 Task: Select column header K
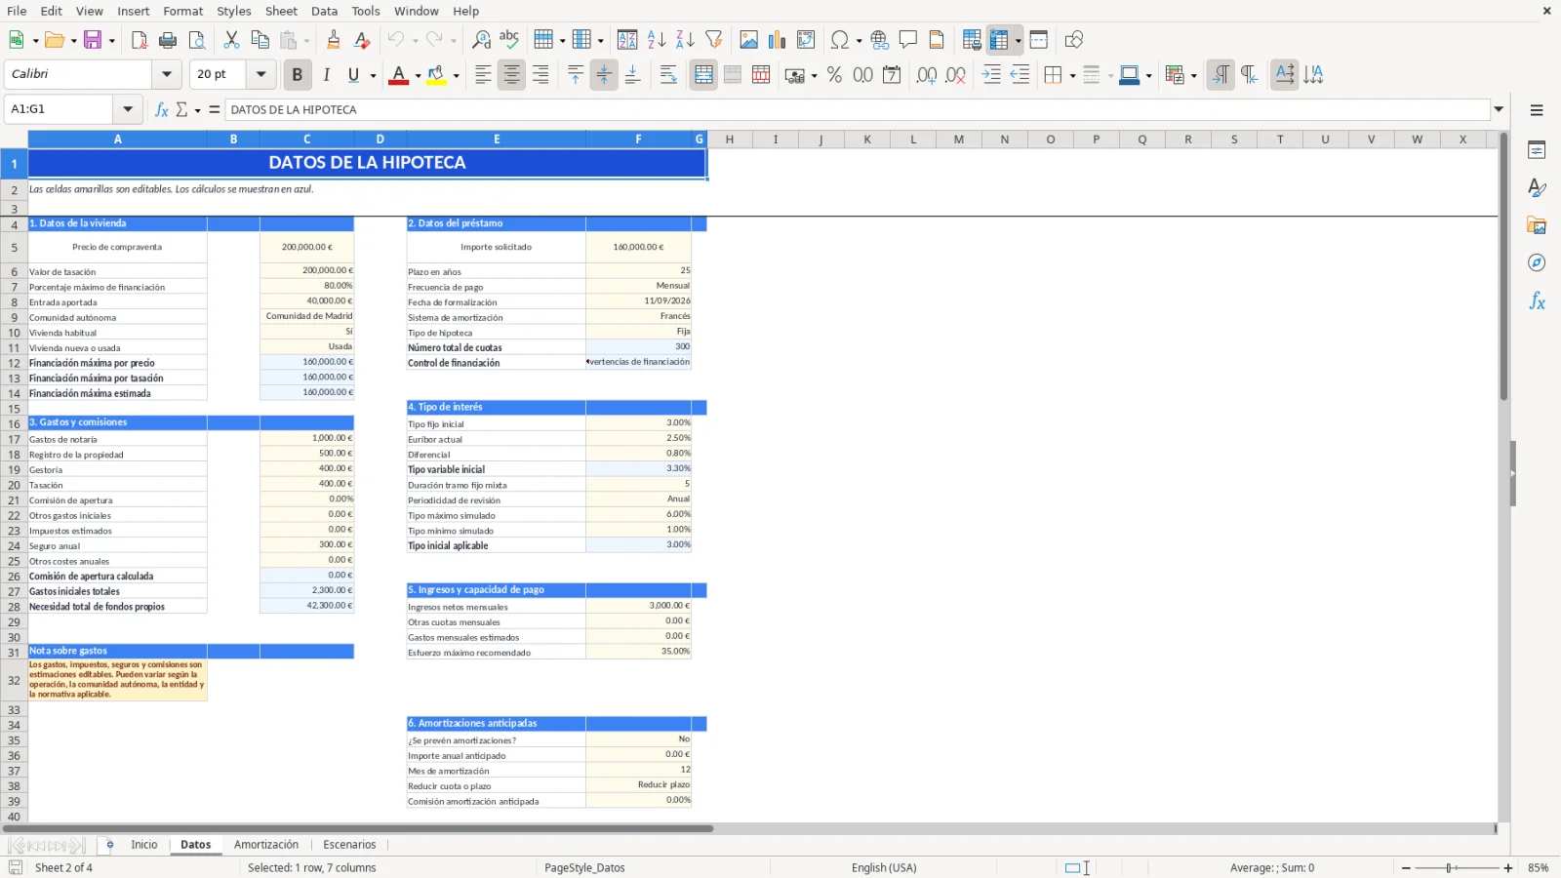pyautogui.click(x=866, y=140)
